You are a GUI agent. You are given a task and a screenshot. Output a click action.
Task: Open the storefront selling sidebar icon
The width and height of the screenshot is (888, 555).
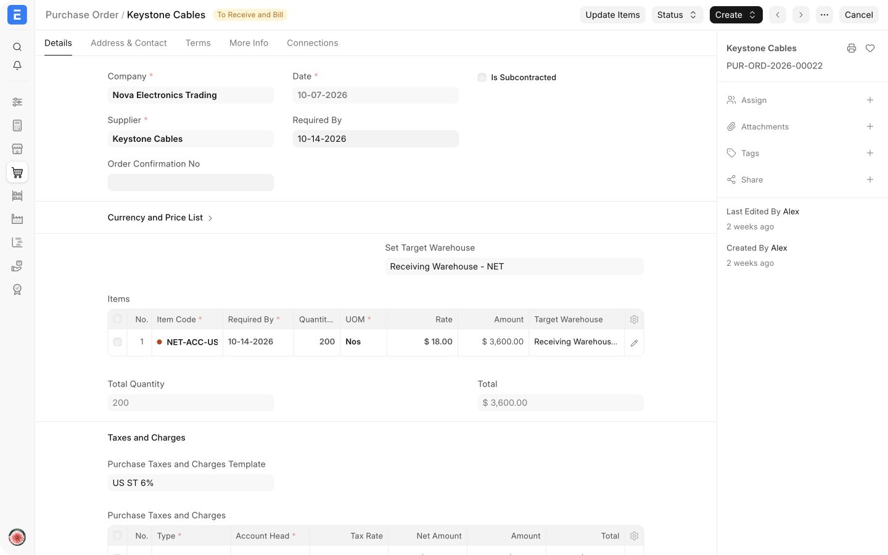(x=17, y=149)
